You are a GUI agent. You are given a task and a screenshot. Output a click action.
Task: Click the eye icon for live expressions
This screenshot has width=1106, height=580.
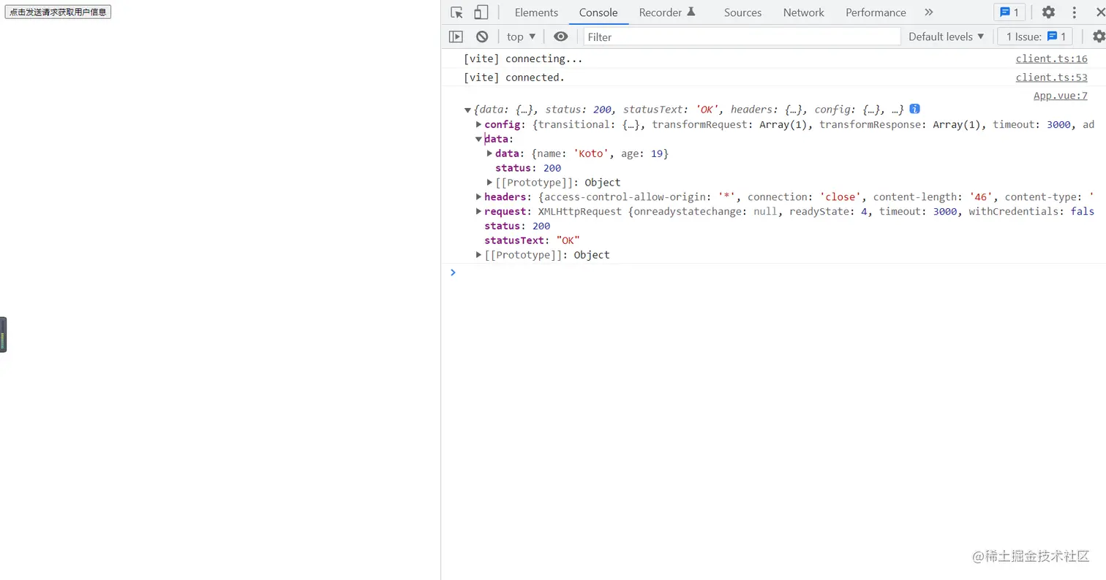560,37
